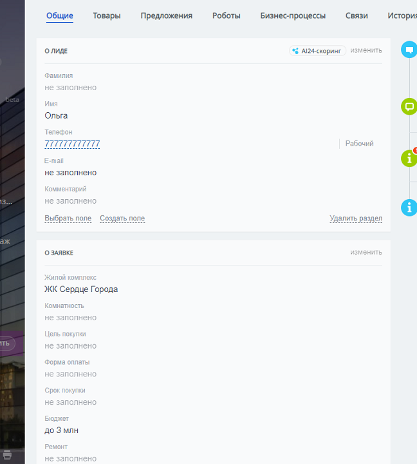Click the blue chat bubble timeline icon

point(409,50)
